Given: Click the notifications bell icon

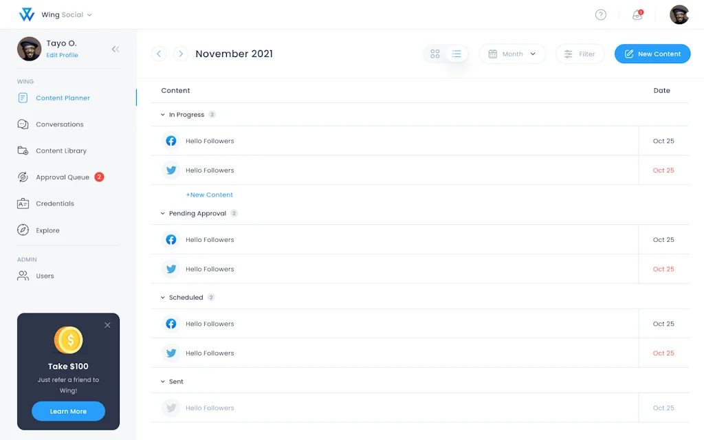Looking at the screenshot, I should click(636, 14).
